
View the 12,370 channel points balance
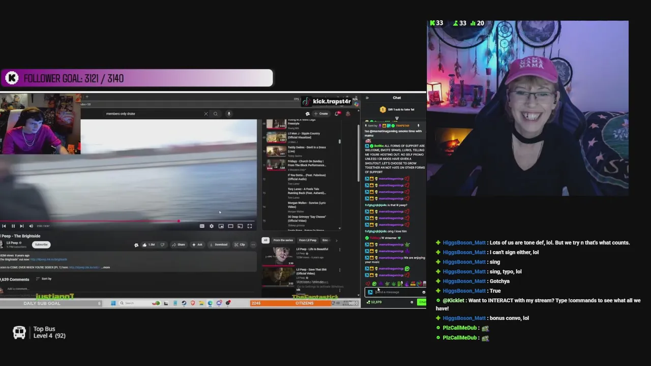(375, 302)
